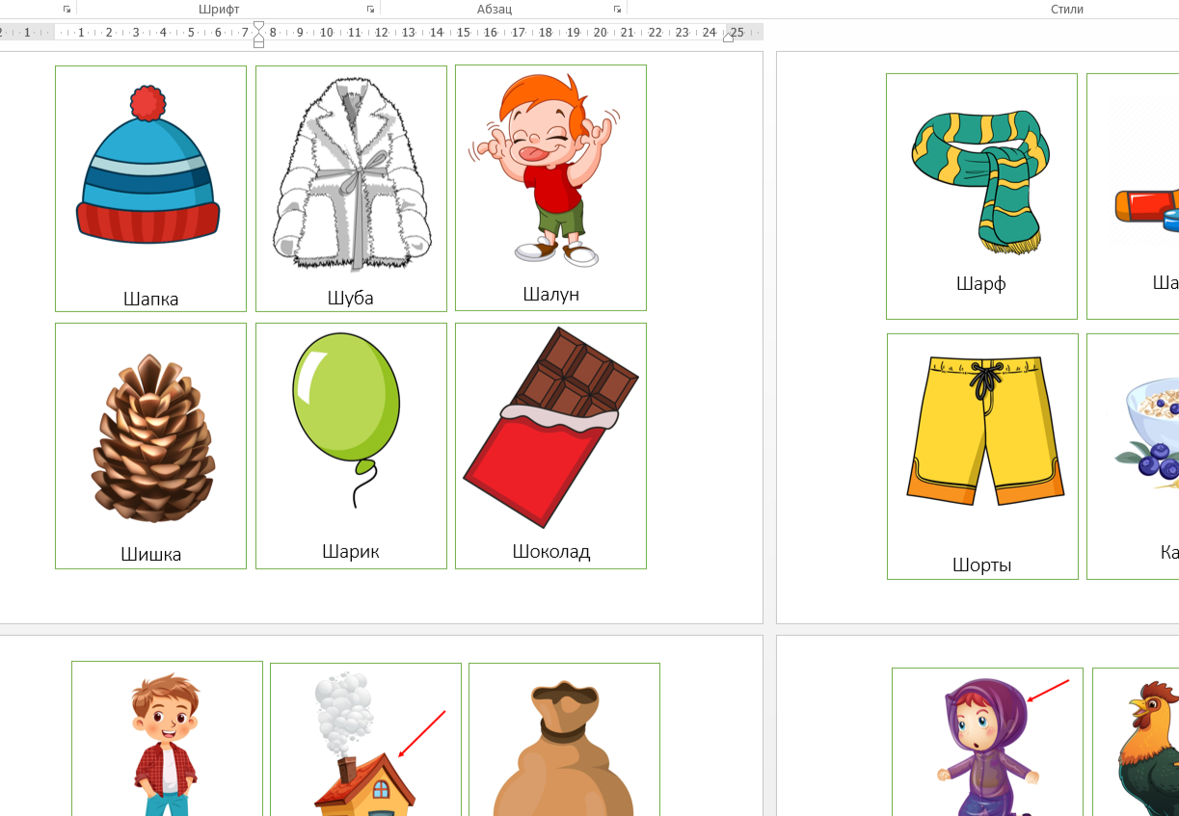1179x816 pixels.
Task: Click the caption "Шишка"
Action: pyautogui.click(x=151, y=554)
